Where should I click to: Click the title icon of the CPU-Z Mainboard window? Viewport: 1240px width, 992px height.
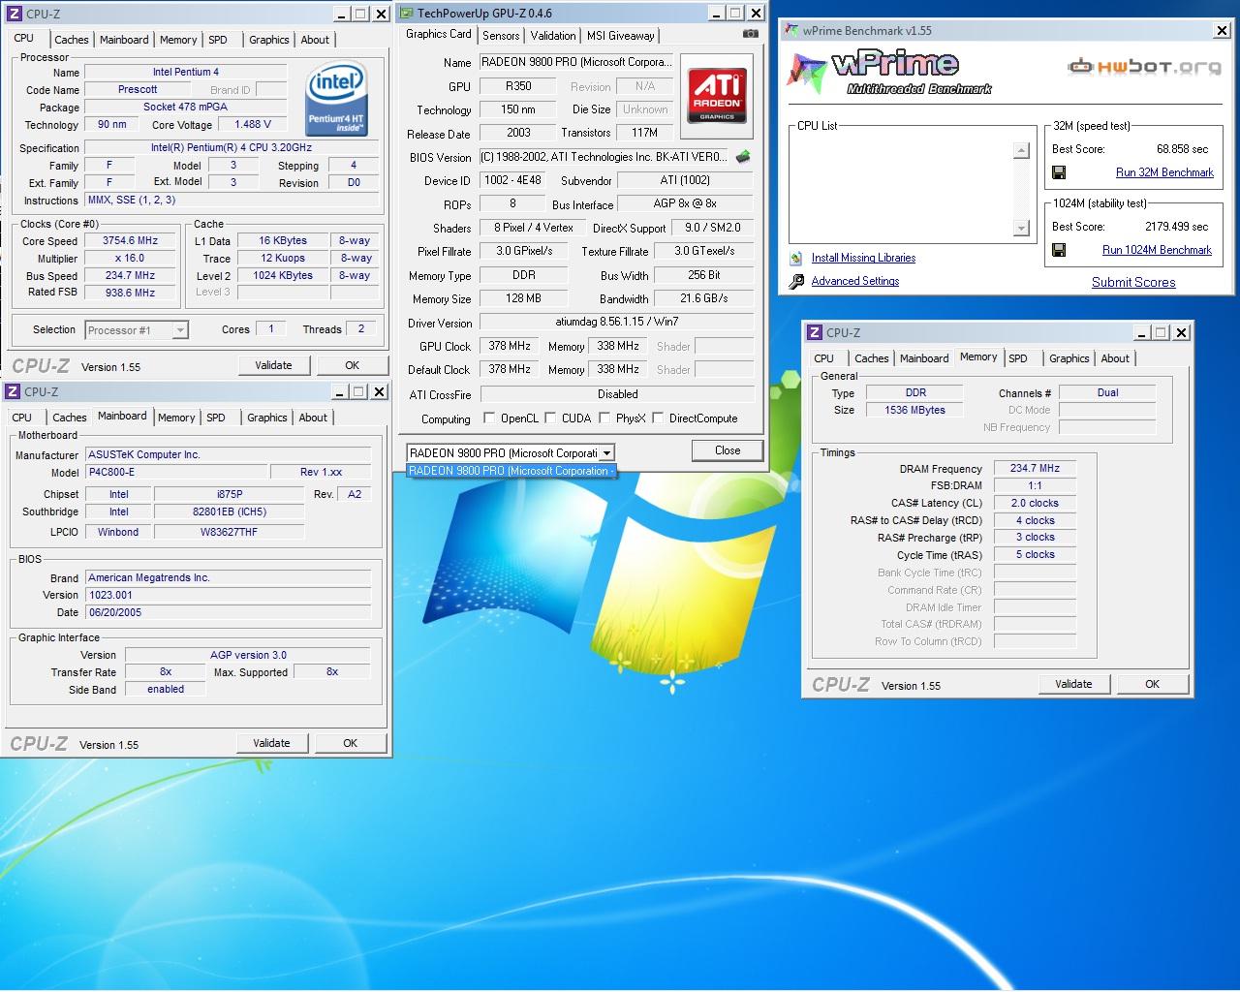[x=13, y=391]
